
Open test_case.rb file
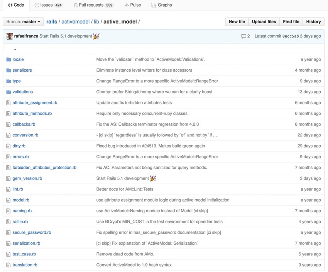pyautogui.click(x=24, y=254)
